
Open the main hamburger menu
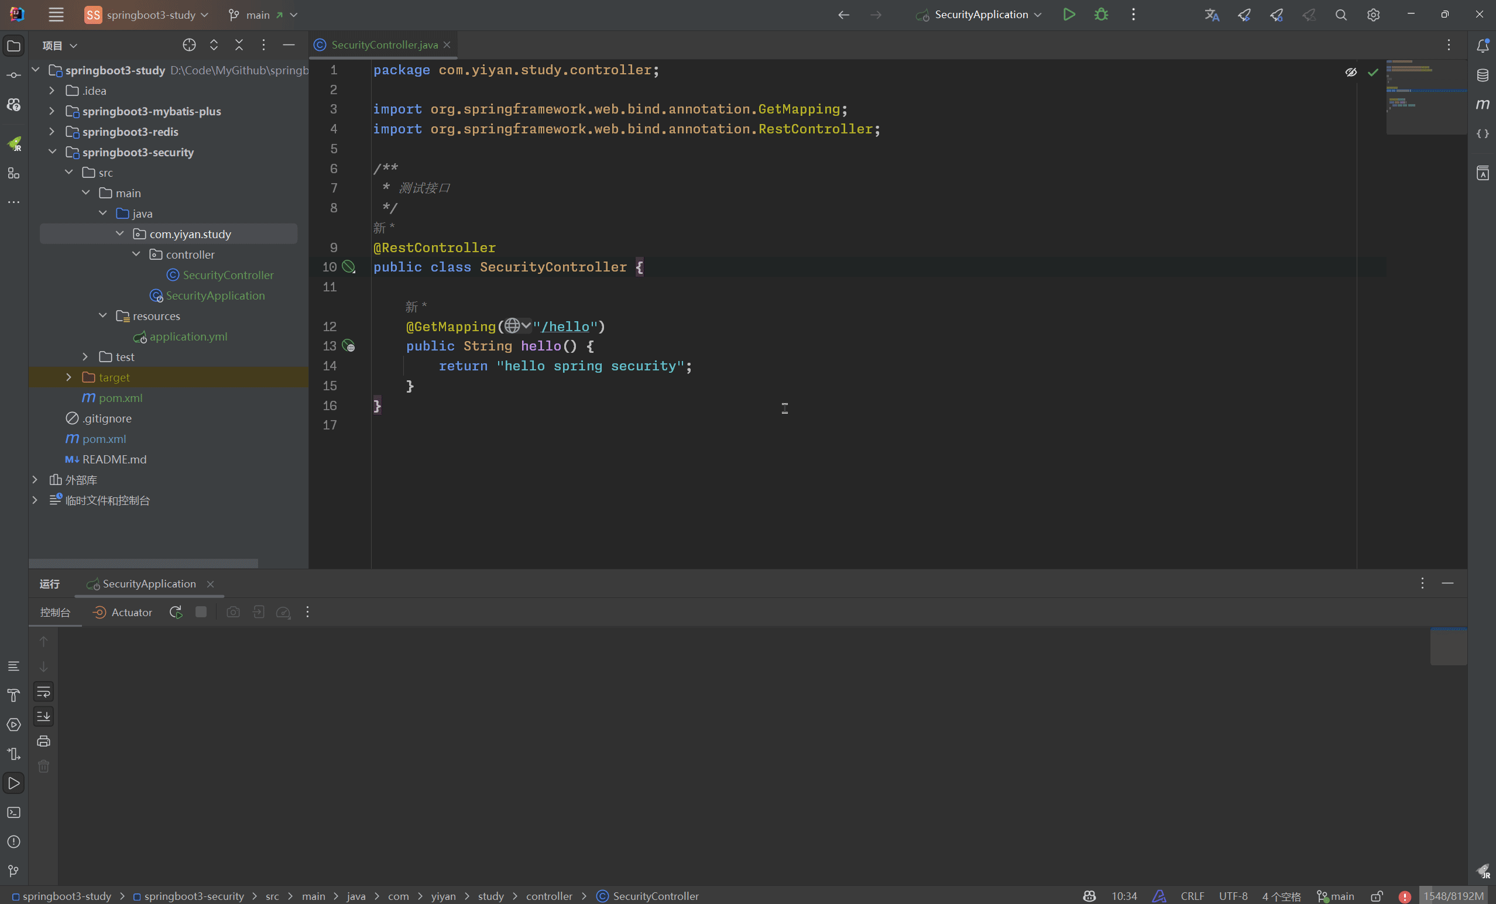(x=56, y=15)
